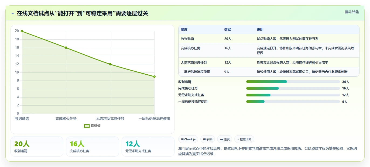The image size is (370, 167).
Task: Click the description starting 持续使用人数
Action: tap(302, 72)
